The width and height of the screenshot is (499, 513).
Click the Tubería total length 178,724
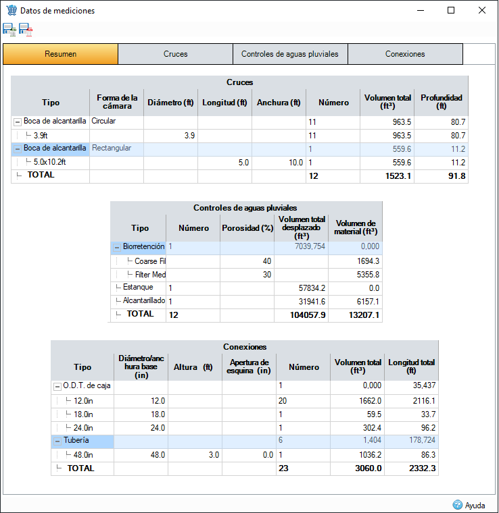(412, 440)
